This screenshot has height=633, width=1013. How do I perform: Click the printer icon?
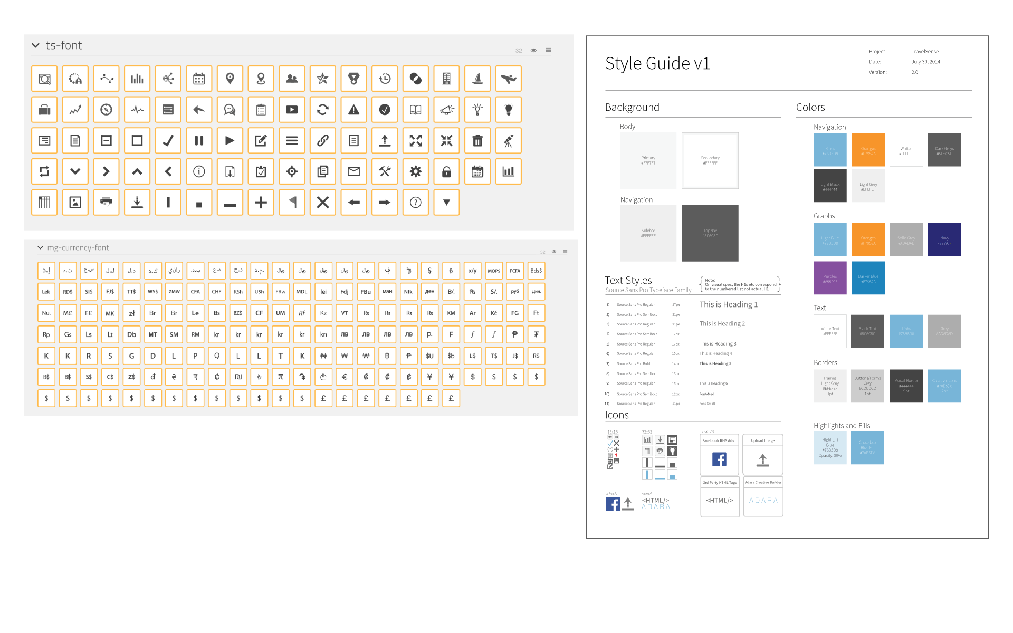click(x=106, y=203)
